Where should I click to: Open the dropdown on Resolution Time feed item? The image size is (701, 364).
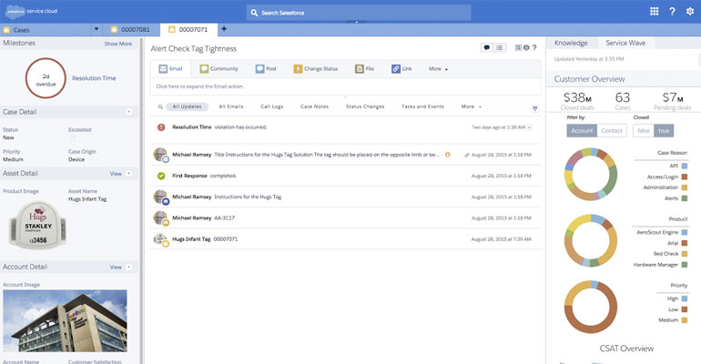click(529, 127)
